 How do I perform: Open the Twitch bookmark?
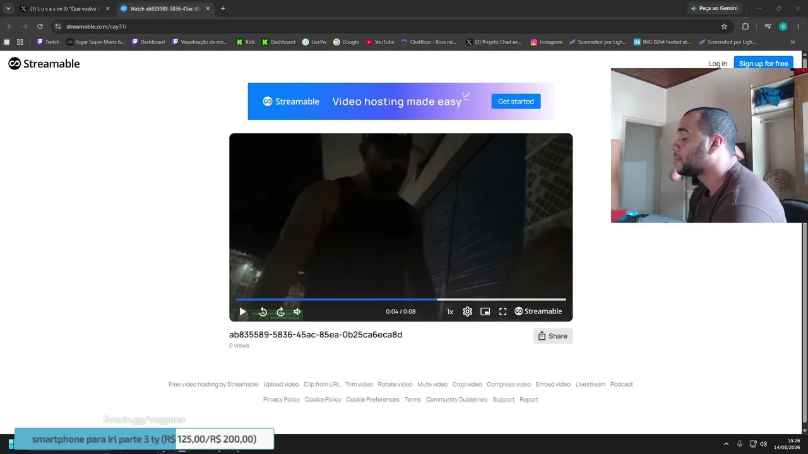coord(48,42)
